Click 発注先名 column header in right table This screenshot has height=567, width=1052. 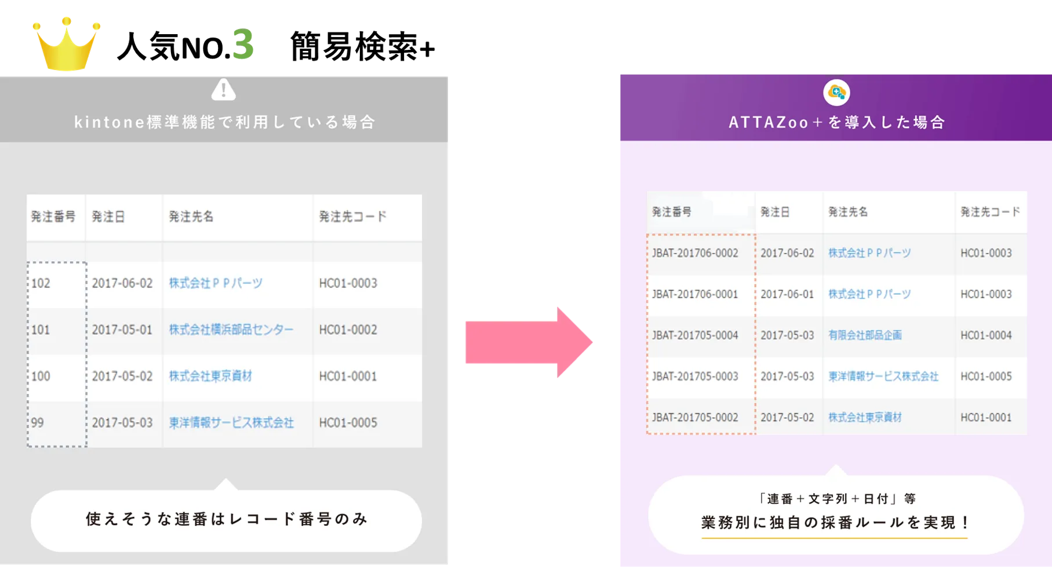click(x=847, y=212)
